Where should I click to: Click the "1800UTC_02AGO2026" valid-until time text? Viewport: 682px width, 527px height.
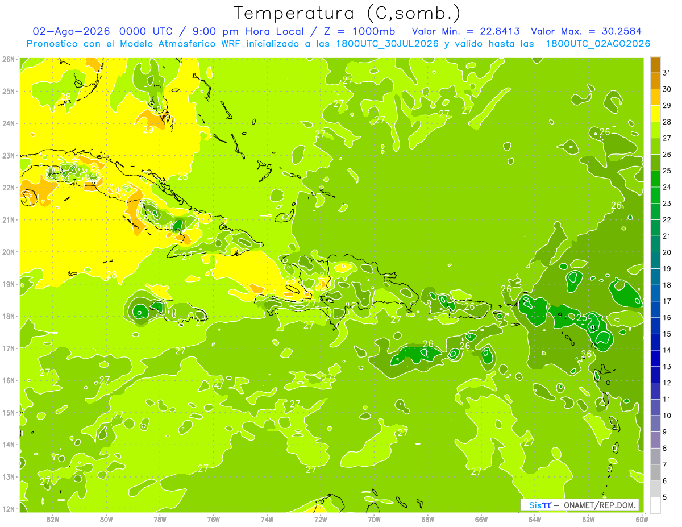(598, 44)
